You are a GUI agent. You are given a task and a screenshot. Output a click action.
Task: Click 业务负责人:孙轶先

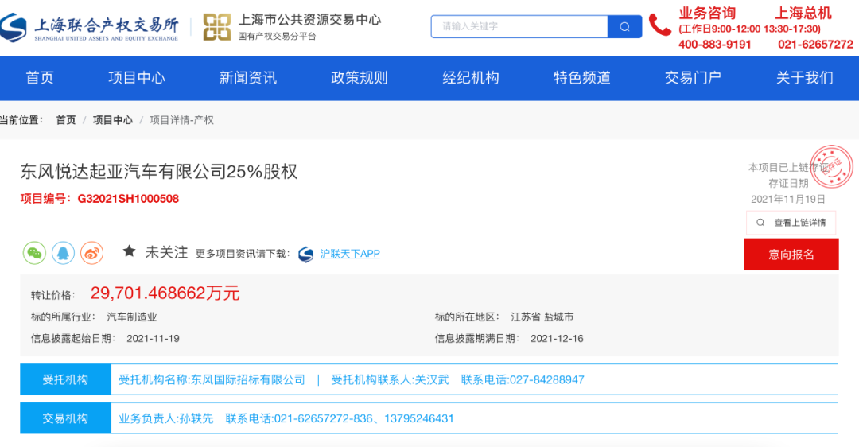[166, 418]
